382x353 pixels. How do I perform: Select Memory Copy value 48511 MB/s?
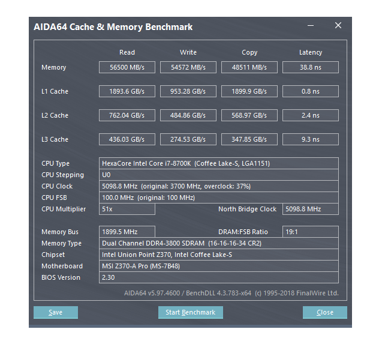[x=249, y=67]
